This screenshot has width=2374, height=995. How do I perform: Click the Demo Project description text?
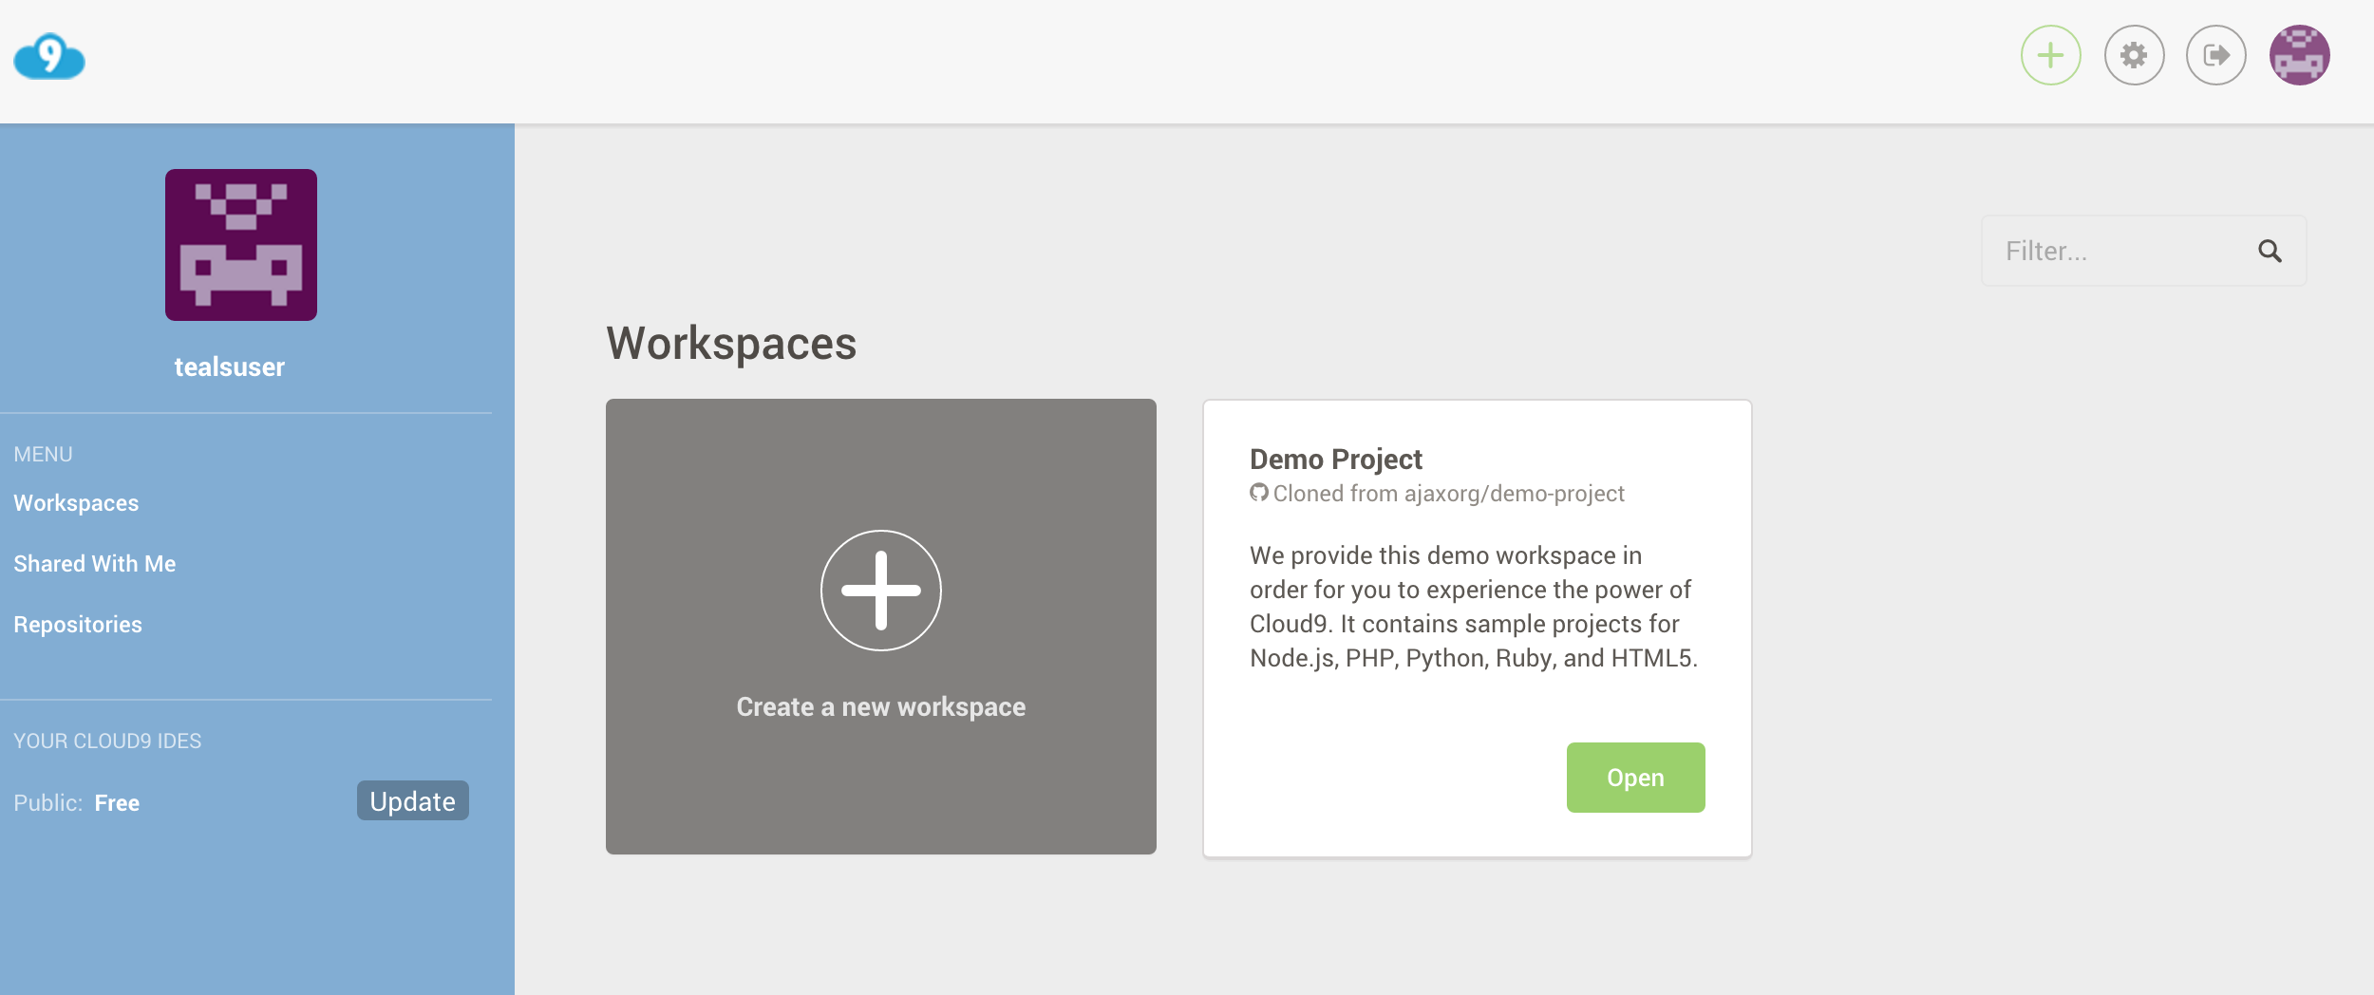coord(1473,607)
